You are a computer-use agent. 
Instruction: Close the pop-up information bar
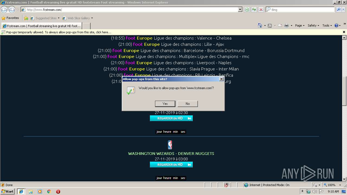[x=344, y=32]
